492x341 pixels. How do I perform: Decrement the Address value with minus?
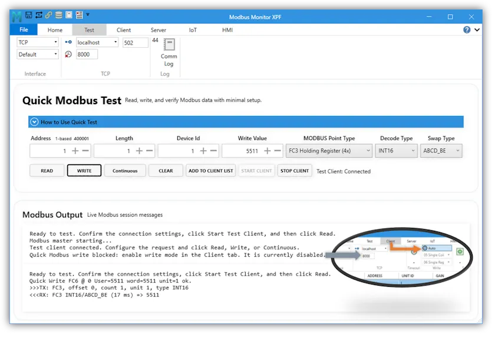coord(85,151)
